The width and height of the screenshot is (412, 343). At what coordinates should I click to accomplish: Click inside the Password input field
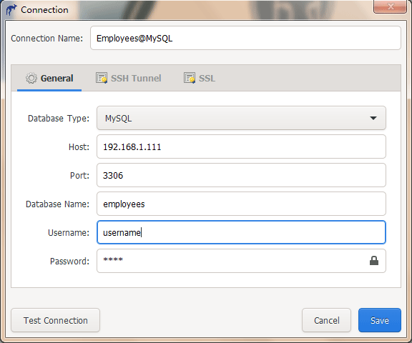point(241,261)
